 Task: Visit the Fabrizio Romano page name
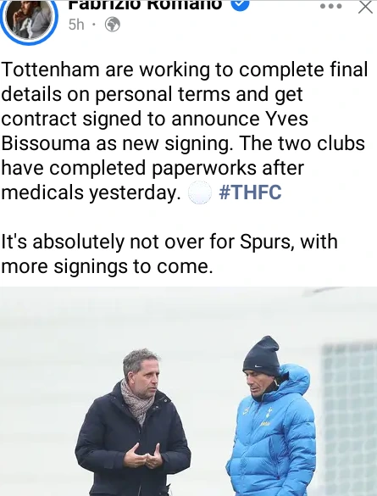pyautogui.click(x=145, y=4)
